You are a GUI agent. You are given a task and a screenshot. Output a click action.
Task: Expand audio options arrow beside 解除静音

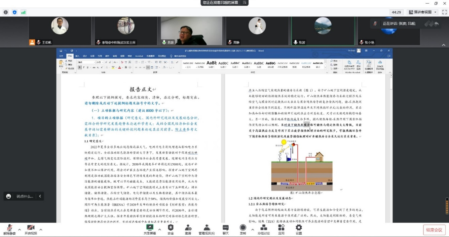pyautogui.click(x=20, y=230)
